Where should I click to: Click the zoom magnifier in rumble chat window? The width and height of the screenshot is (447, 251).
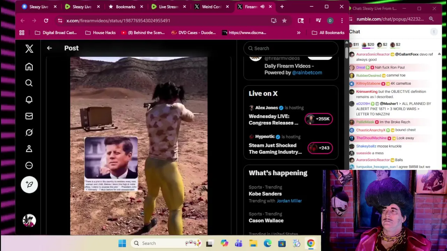(x=431, y=19)
